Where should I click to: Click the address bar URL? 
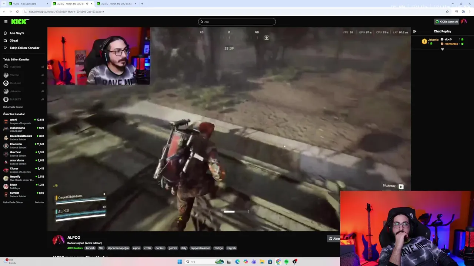point(66,11)
